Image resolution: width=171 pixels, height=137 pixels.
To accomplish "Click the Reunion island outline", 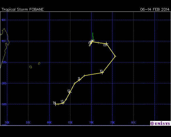I will click(30, 67).
